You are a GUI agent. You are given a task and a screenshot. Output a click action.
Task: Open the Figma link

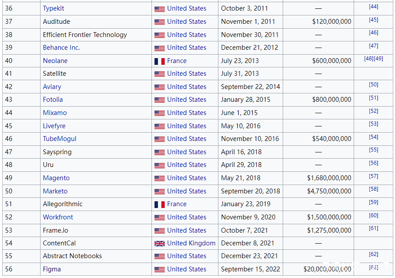[52, 269]
